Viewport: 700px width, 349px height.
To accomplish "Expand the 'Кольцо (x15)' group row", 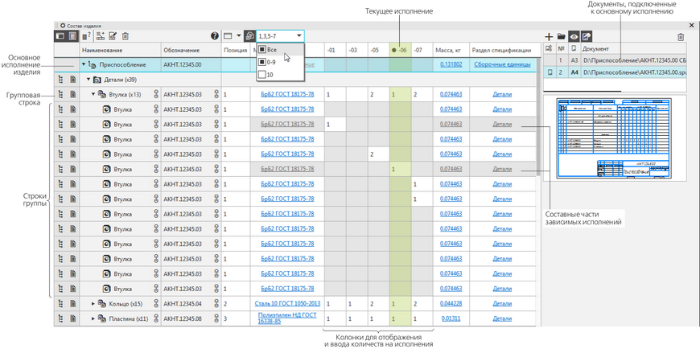I will (93, 304).
